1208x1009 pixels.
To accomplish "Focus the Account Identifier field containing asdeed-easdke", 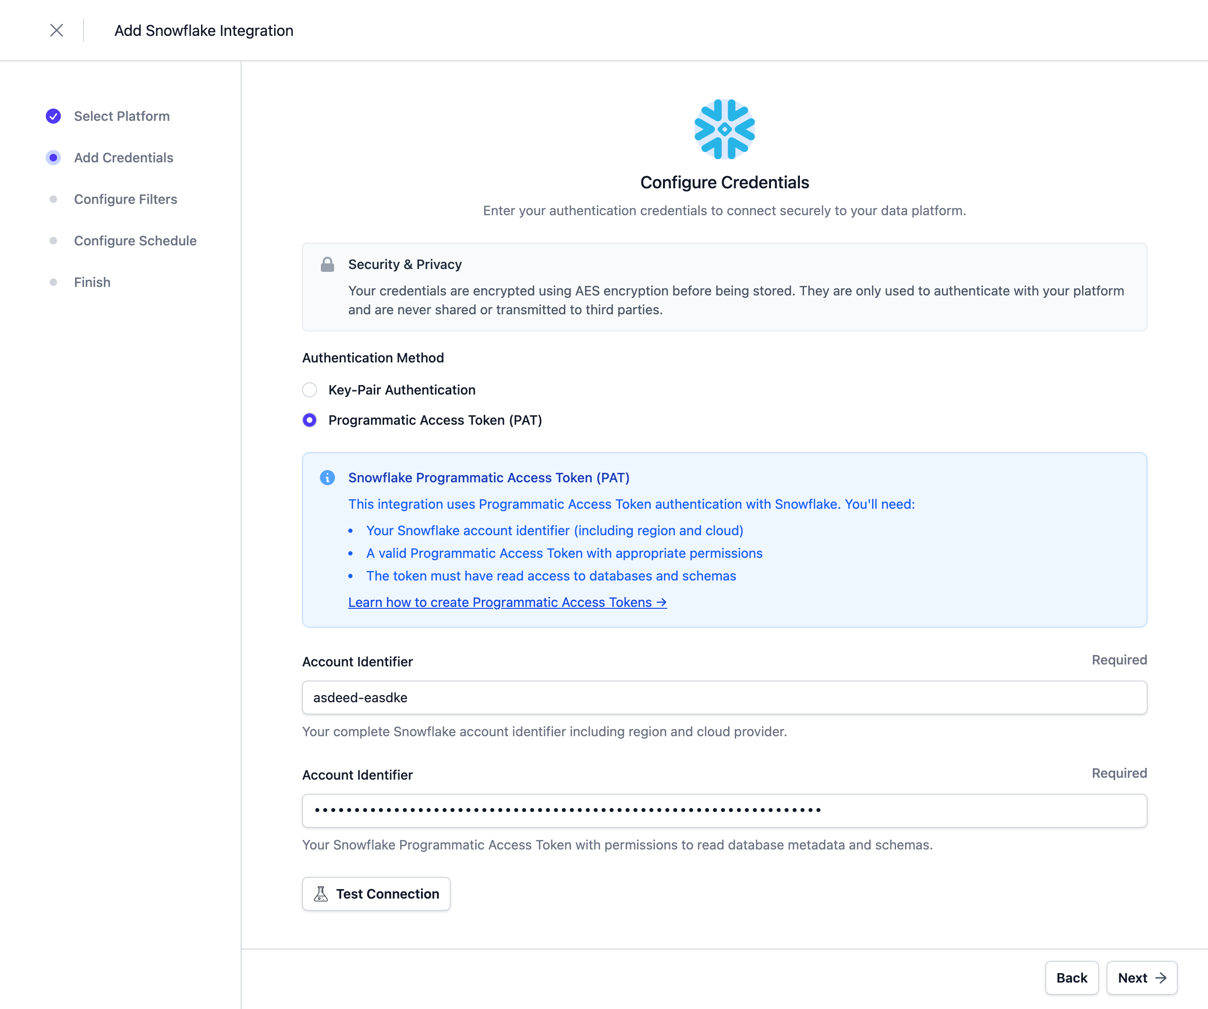I will click(x=724, y=698).
